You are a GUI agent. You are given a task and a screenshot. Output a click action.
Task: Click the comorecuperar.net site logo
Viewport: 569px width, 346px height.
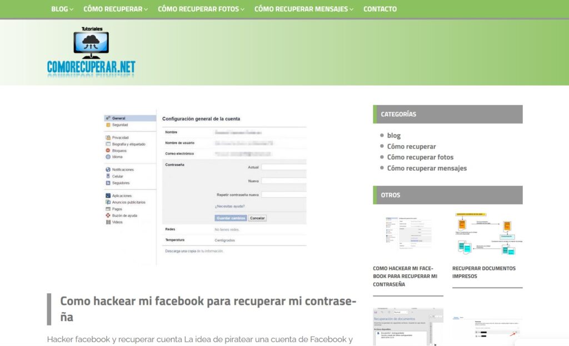[91, 52]
